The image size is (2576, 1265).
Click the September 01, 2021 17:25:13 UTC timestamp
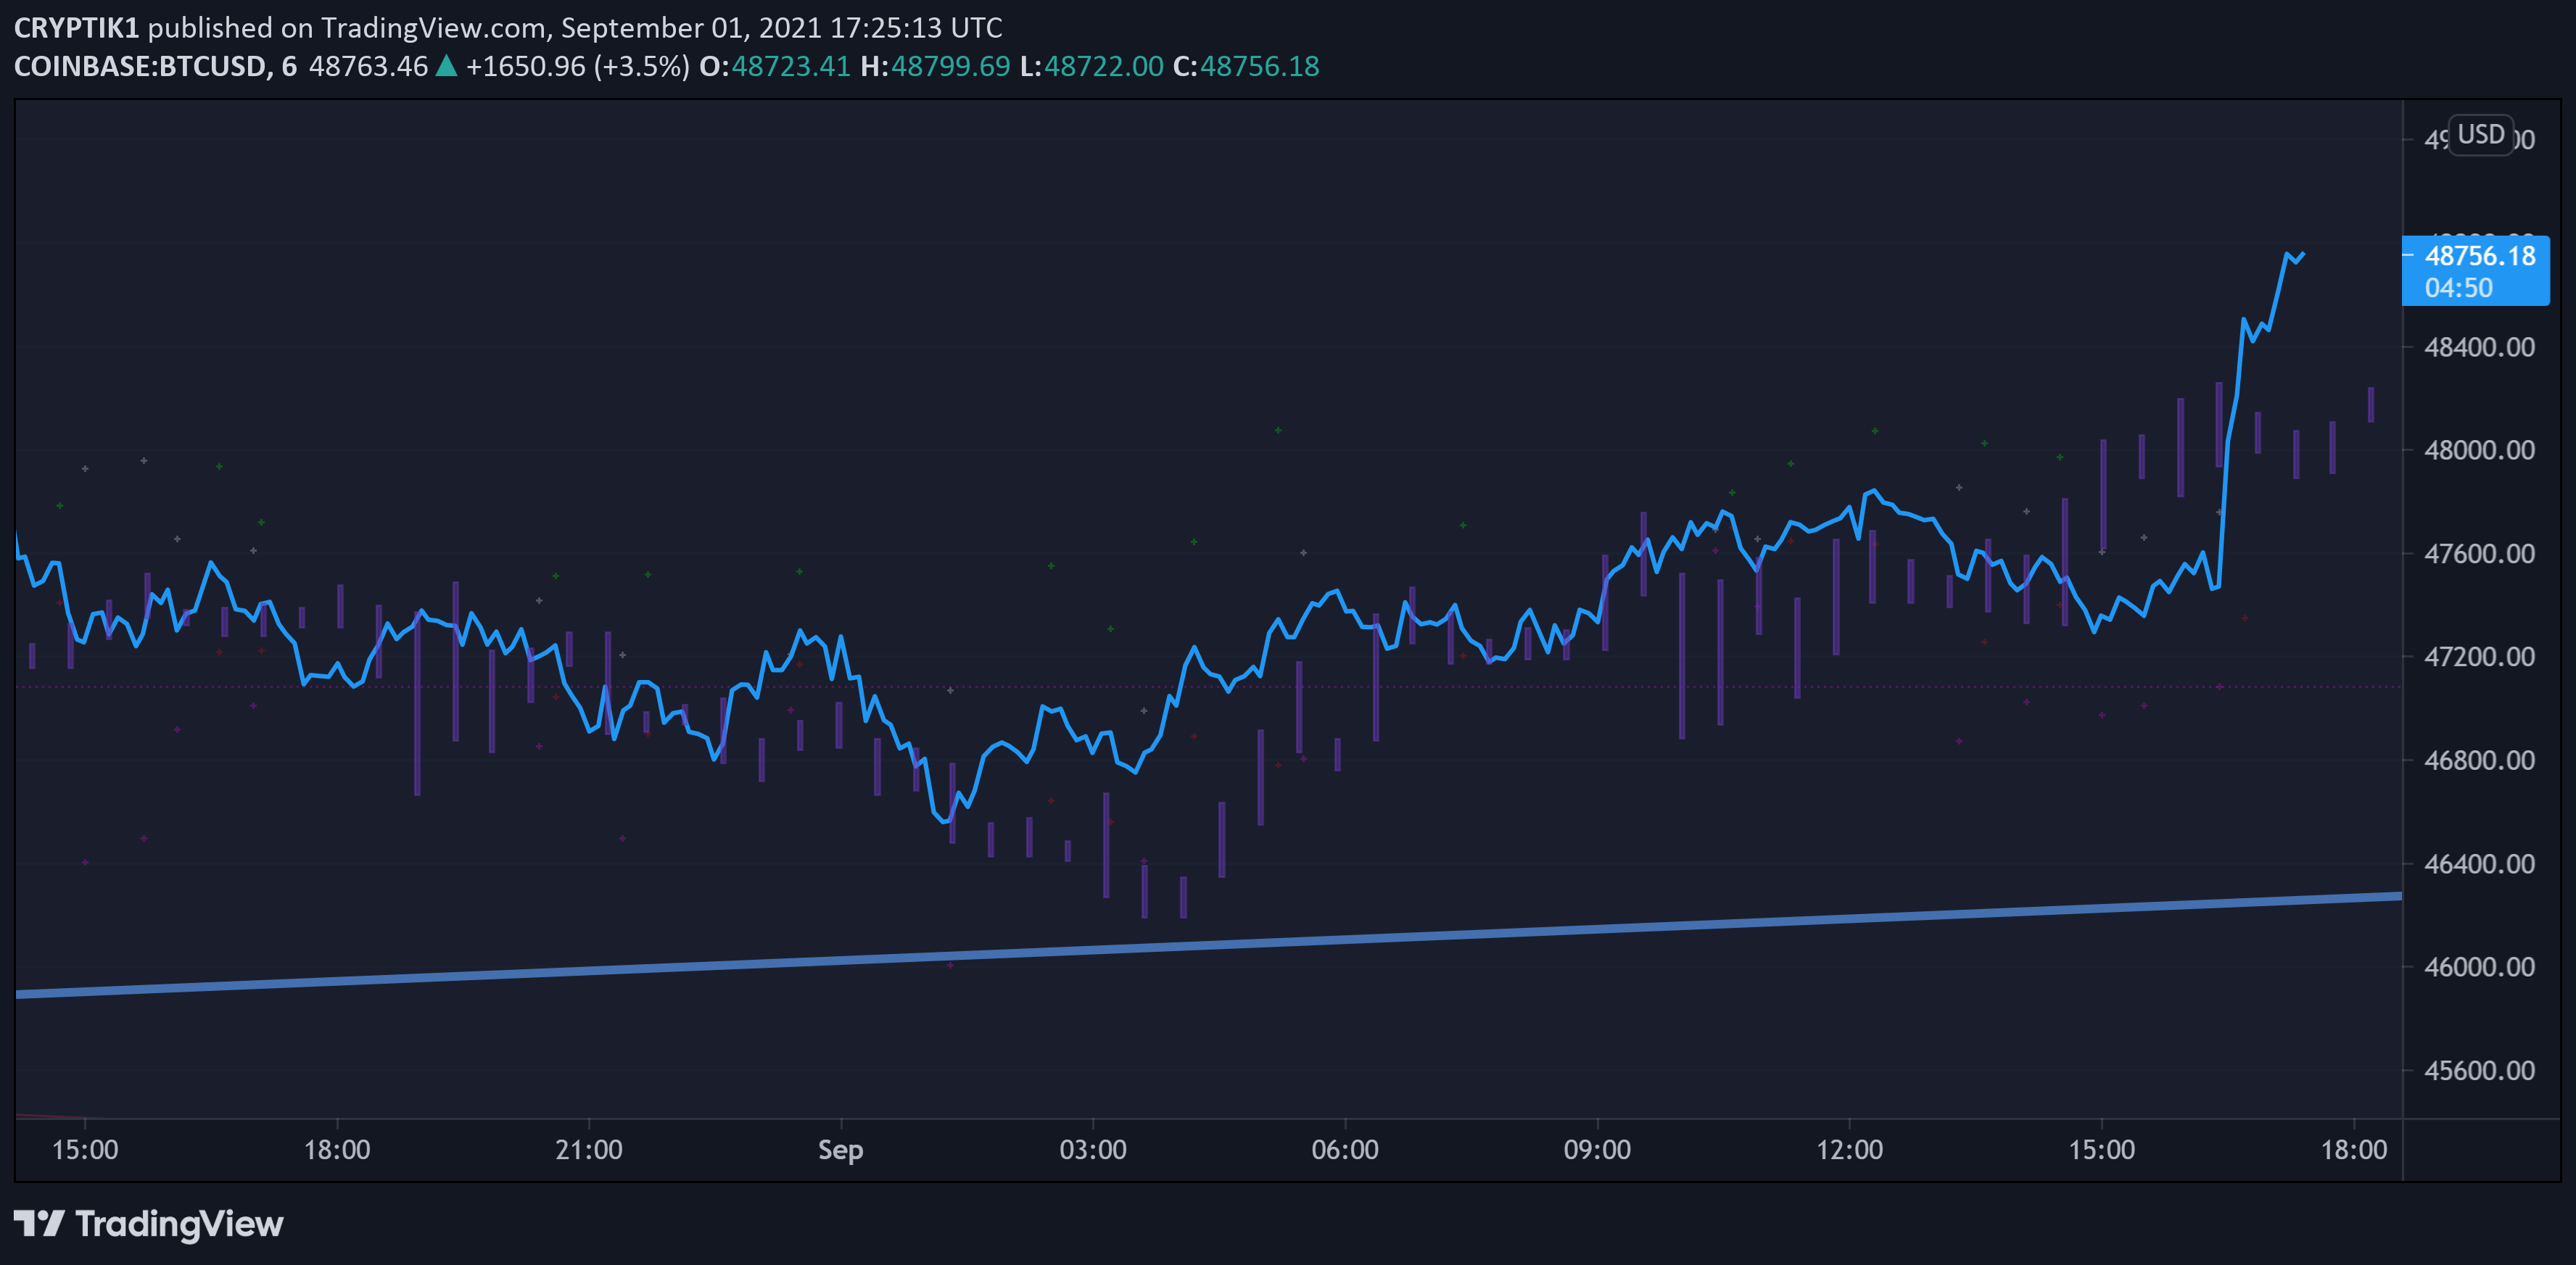[781, 28]
